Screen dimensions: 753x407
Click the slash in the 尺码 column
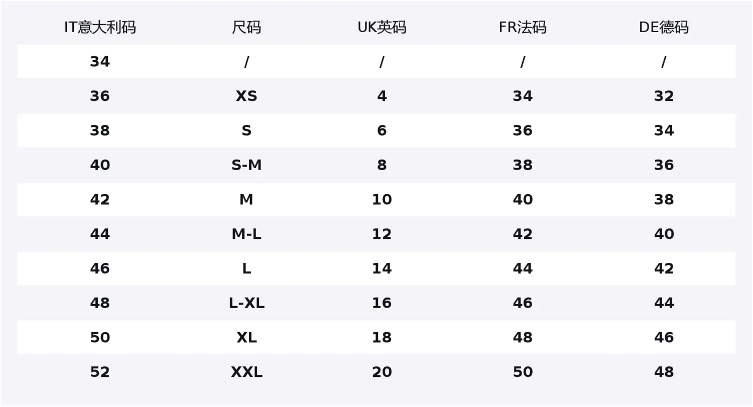coord(246,62)
